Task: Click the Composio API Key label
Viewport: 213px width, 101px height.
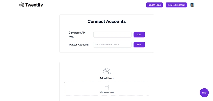Action: pyautogui.click(x=77, y=35)
